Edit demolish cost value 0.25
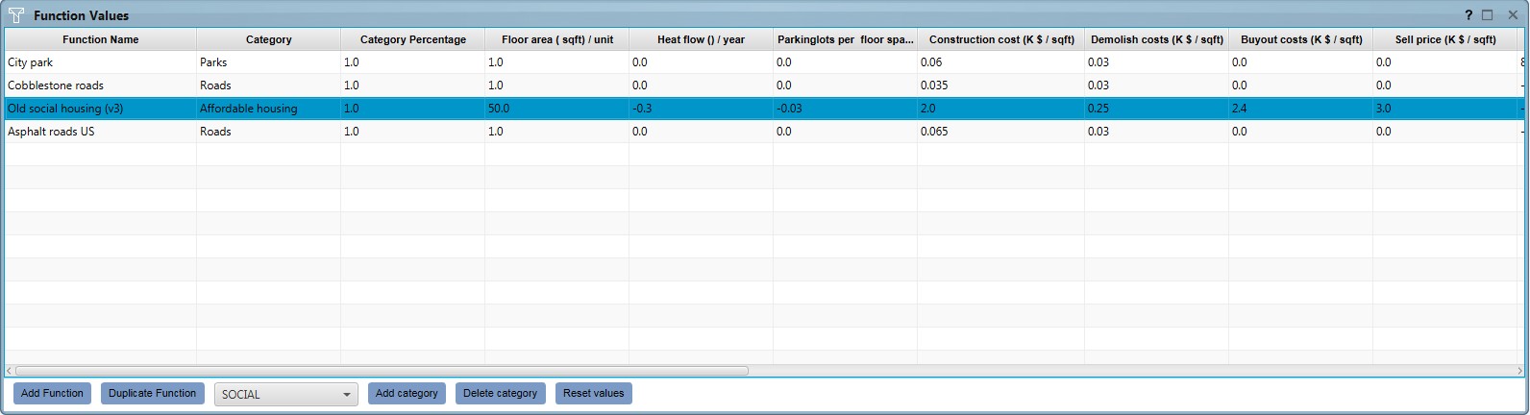This screenshot has width=1530, height=415. pos(1157,109)
